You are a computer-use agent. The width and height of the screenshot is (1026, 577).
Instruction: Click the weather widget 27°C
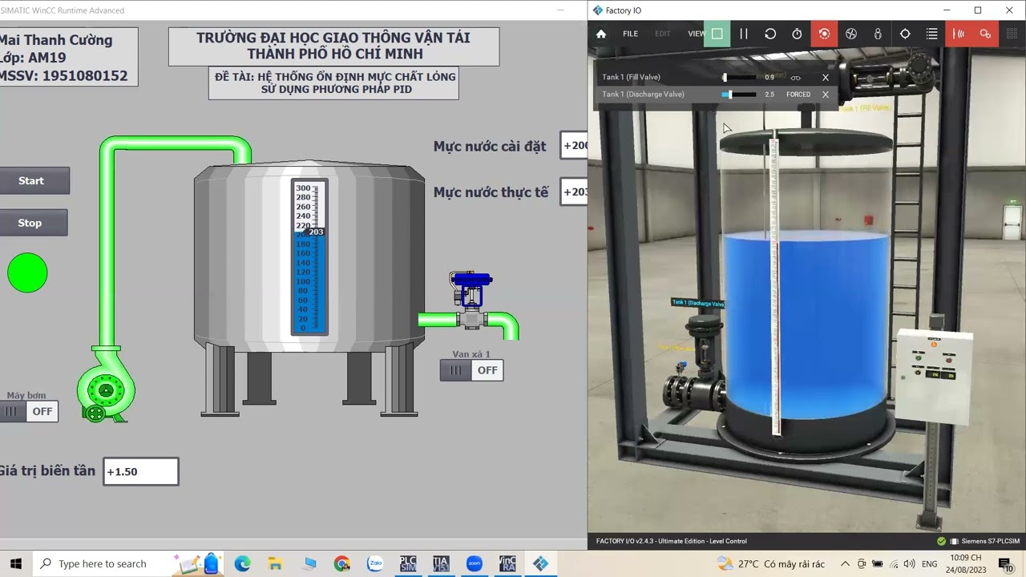[771, 564]
